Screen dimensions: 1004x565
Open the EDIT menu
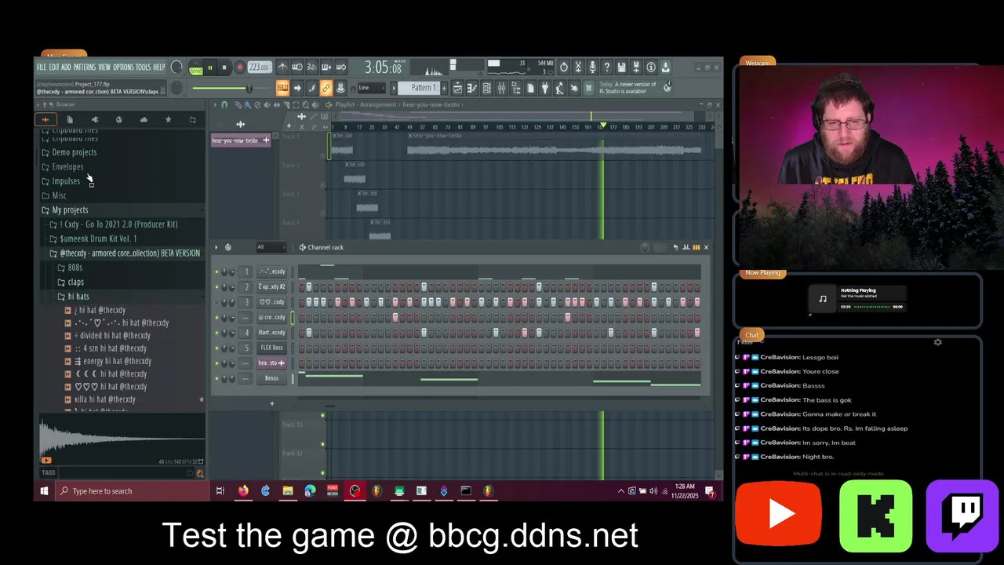coord(54,67)
